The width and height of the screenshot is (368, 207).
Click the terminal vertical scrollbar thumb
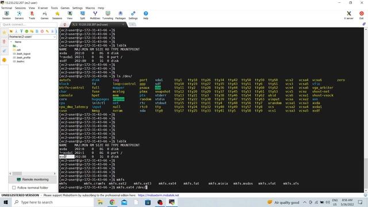pyautogui.click(x=366, y=173)
